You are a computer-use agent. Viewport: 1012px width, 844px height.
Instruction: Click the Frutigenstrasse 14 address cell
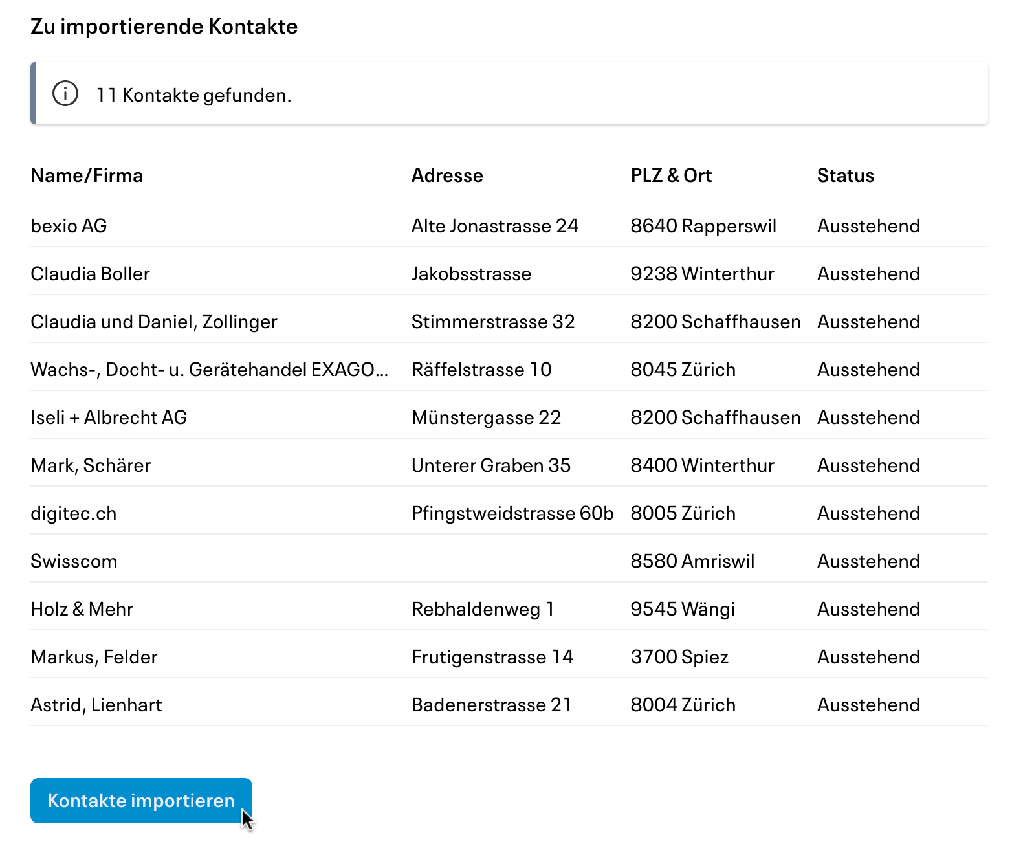pyautogui.click(x=492, y=656)
